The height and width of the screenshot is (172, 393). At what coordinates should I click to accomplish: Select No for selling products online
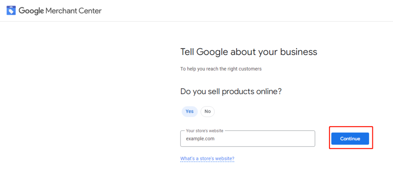point(207,112)
